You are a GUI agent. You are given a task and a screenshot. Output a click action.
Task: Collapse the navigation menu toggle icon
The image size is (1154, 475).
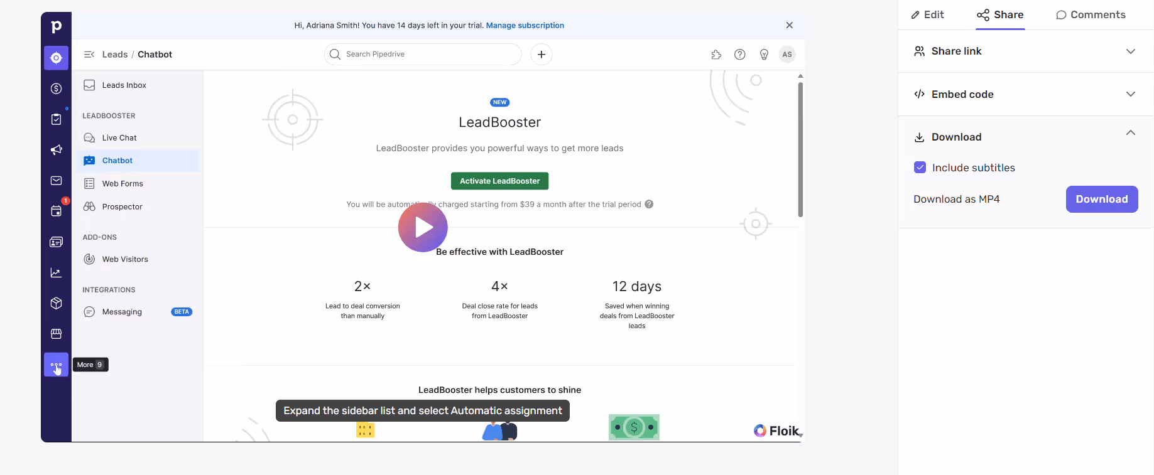[89, 55]
